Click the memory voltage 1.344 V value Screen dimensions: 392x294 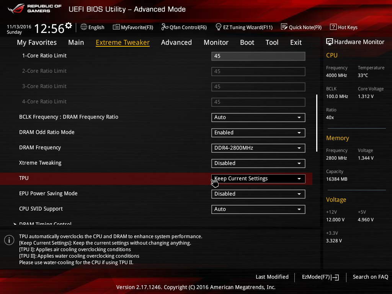366,158
